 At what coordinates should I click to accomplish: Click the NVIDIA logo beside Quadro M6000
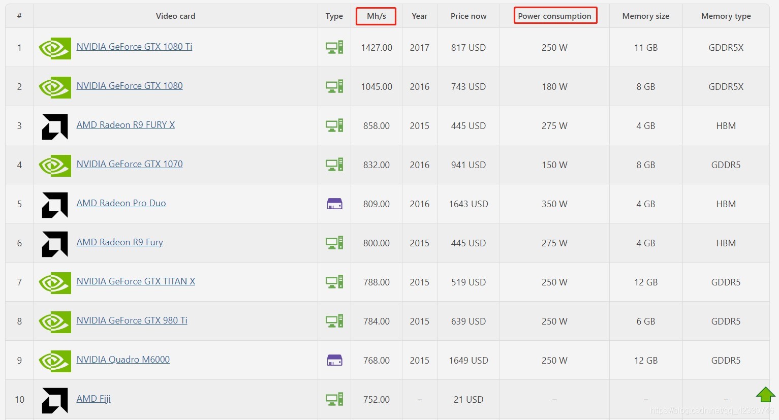[55, 362]
